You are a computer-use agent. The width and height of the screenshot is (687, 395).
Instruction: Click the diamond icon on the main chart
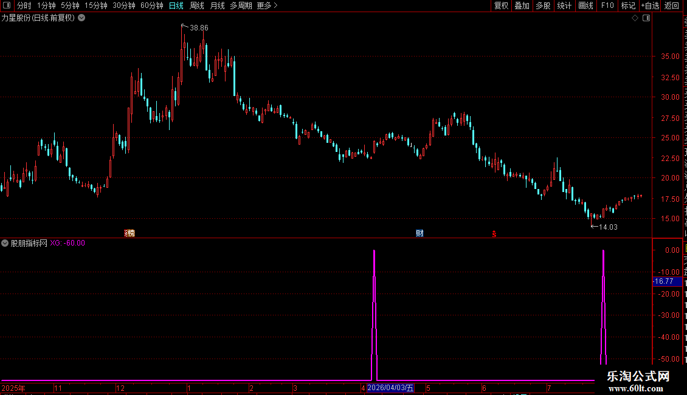635,18
